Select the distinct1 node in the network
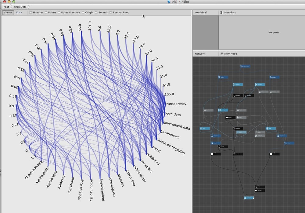The height and width of the screenshot is (213, 305). pos(238,84)
